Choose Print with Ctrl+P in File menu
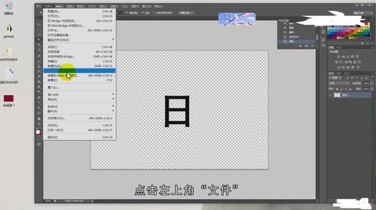The height and width of the screenshot is (210, 376). coord(80,125)
